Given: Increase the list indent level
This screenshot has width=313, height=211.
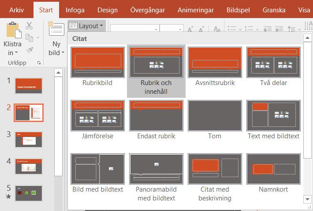Looking at the screenshot, I should (x=279, y=29).
